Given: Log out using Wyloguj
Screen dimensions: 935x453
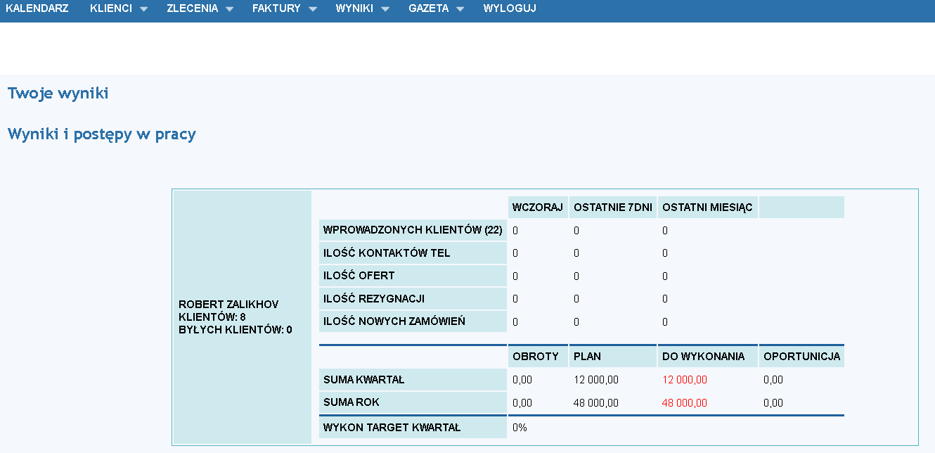Looking at the screenshot, I should [x=510, y=8].
